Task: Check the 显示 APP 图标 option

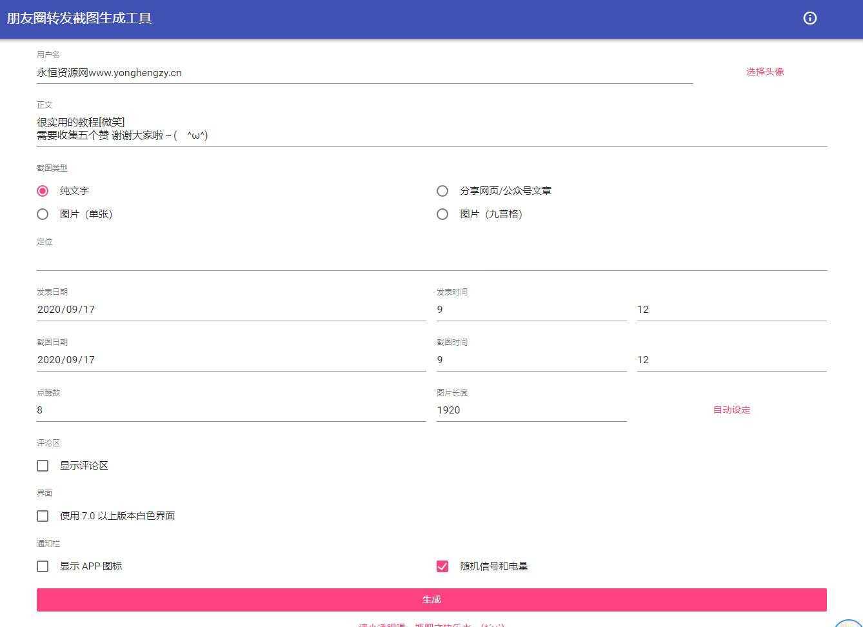Action: click(x=43, y=566)
